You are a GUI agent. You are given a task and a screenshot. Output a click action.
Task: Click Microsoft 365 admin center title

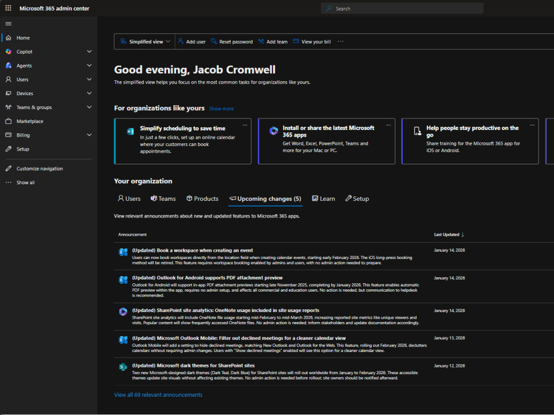[x=54, y=8]
